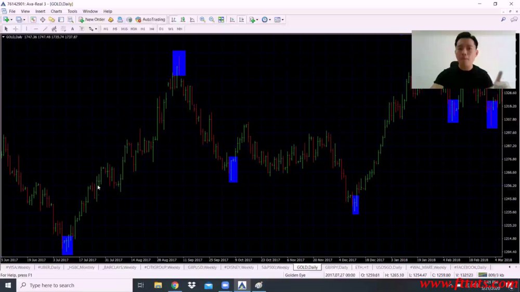Select the Trendline tool

[x=45, y=29]
